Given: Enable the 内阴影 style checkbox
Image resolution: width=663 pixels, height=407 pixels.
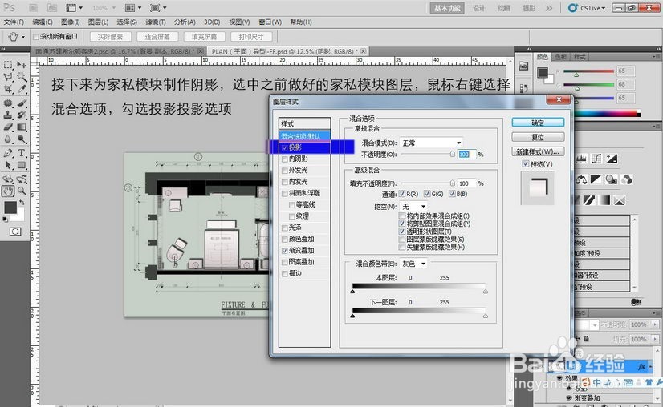Looking at the screenshot, I should pos(285,159).
